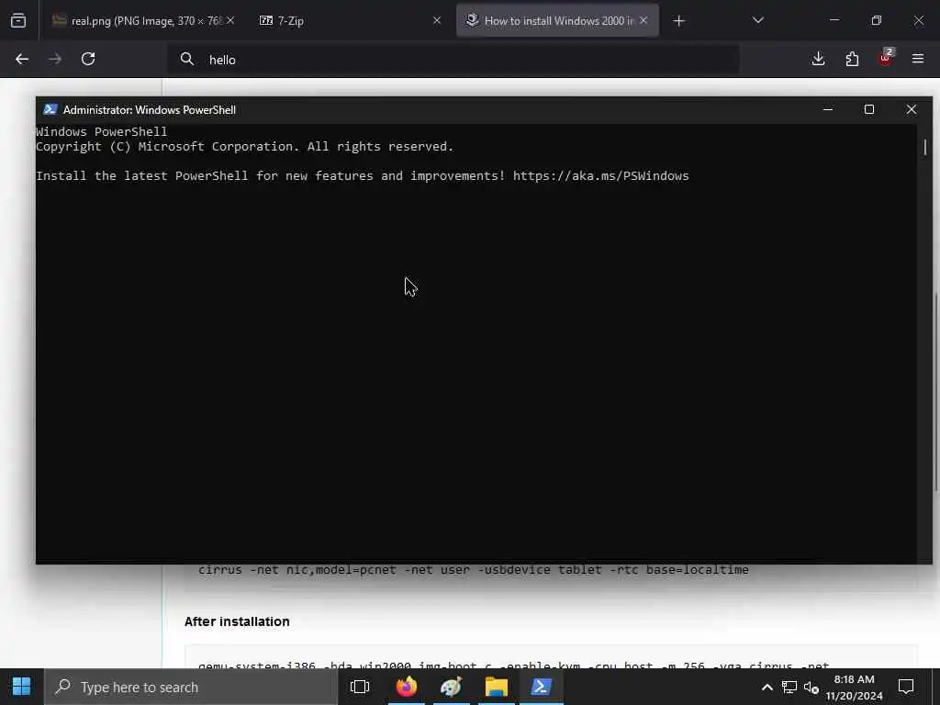Focus the address bar containing hello

[x=453, y=60]
